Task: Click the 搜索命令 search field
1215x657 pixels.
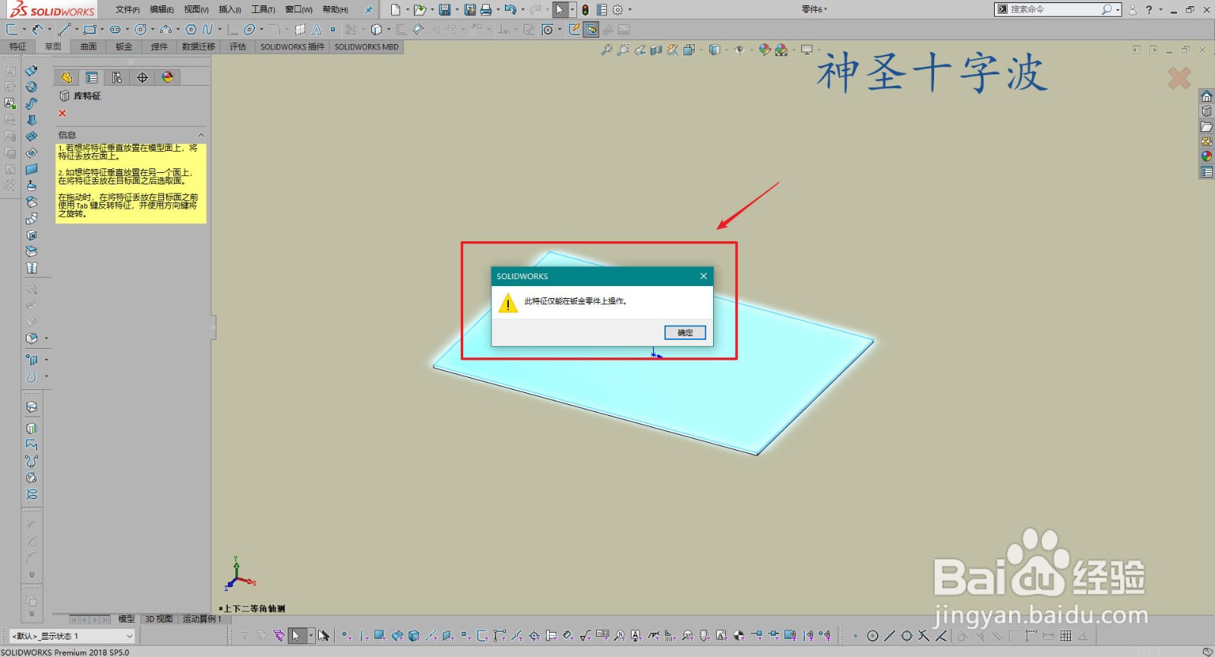Action: coord(1057,10)
